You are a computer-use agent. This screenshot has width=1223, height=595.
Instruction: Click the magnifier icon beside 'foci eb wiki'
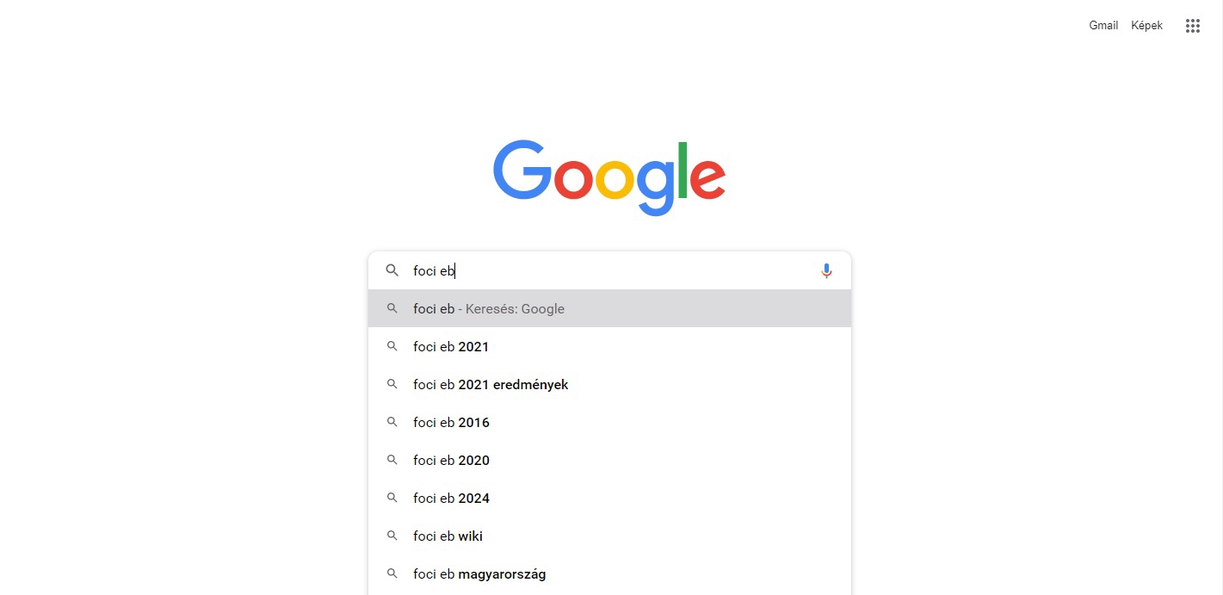click(392, 536)
